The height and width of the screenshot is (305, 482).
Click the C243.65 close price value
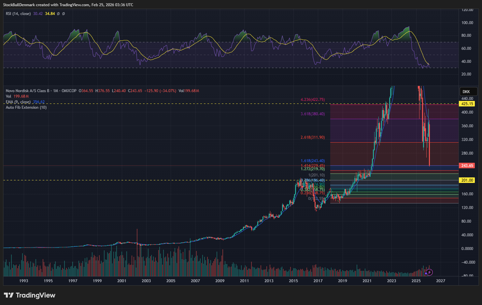(135, 91)
